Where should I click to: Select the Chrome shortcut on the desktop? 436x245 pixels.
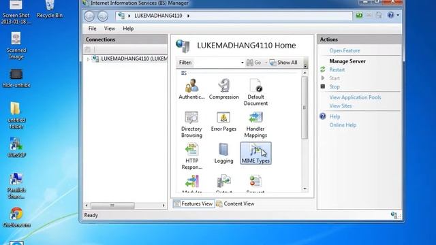click(16, 217)
